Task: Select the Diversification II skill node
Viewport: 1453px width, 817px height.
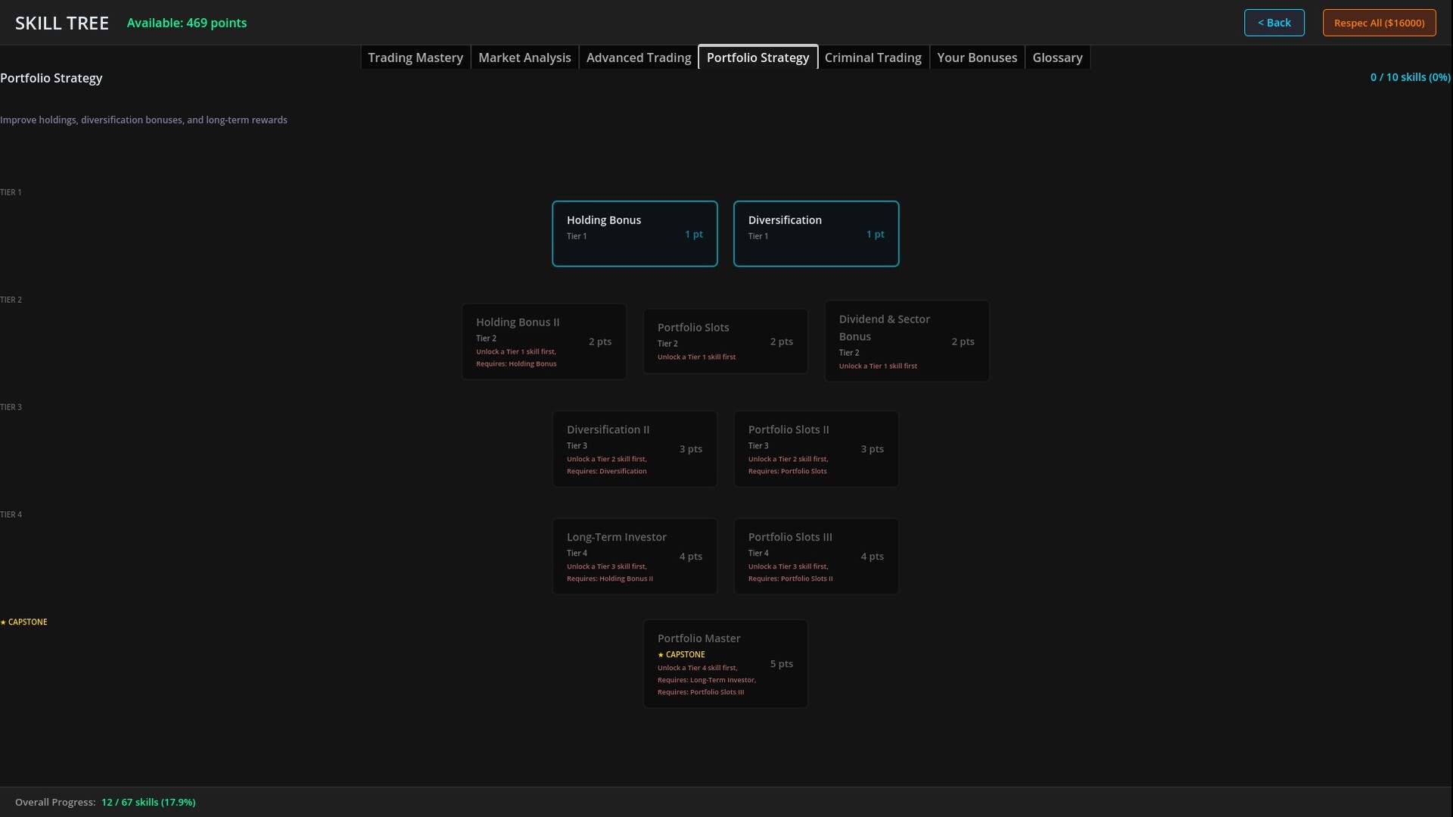Action: tap(635, 448)
